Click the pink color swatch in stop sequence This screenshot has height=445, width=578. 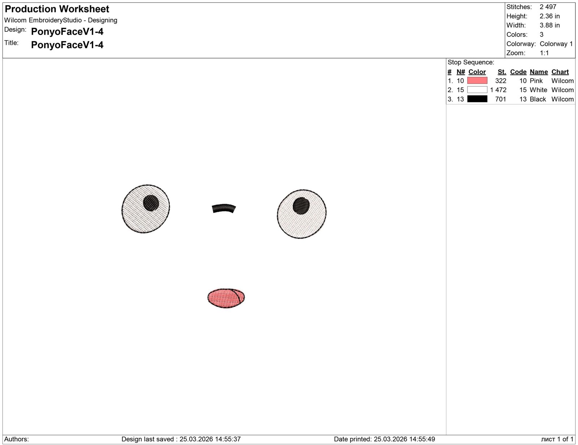point(477,81)
